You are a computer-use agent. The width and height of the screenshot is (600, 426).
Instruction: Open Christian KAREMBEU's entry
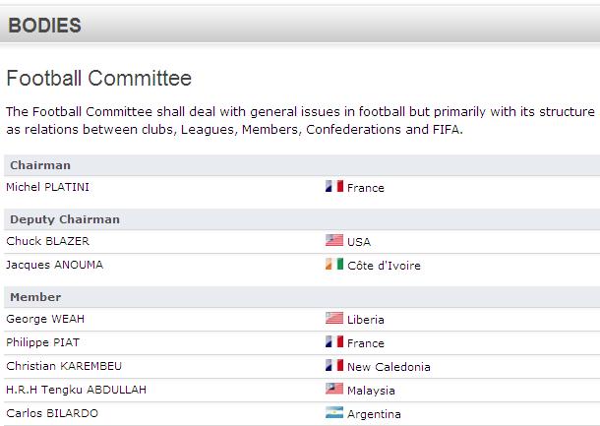[x=64, y=366]
